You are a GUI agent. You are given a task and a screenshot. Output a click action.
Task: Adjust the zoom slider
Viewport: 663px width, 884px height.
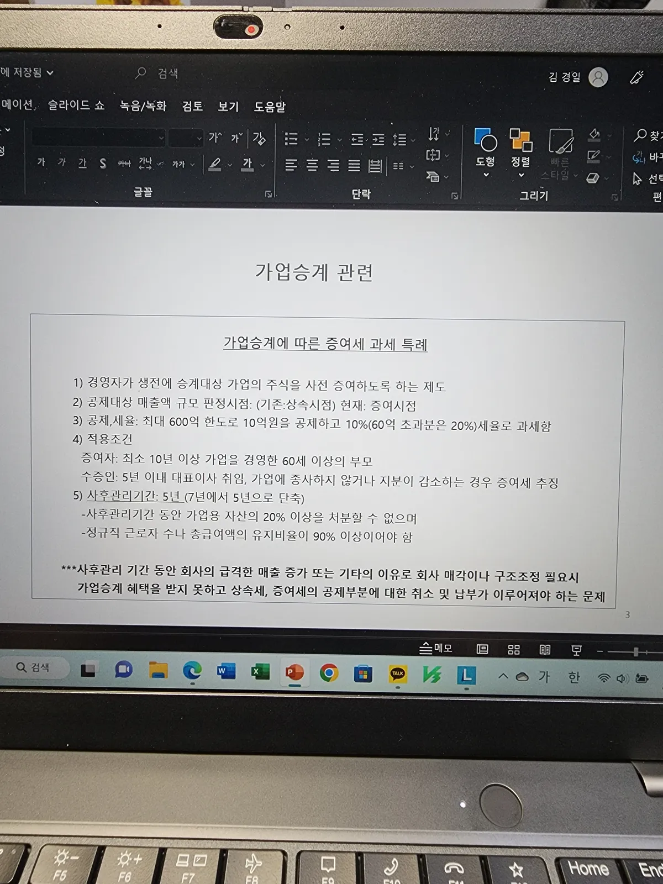636,653
